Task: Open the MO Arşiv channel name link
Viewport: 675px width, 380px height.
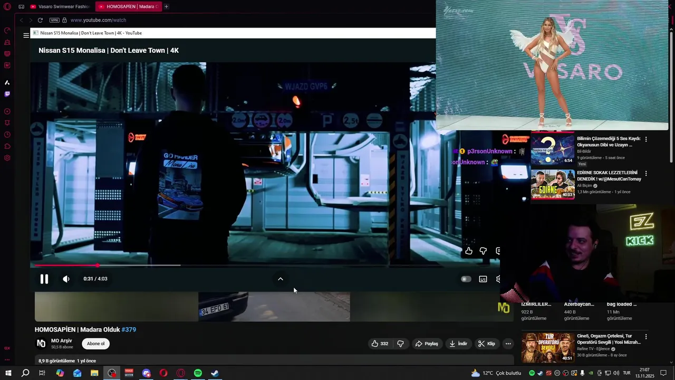Action: click(62, 341)
